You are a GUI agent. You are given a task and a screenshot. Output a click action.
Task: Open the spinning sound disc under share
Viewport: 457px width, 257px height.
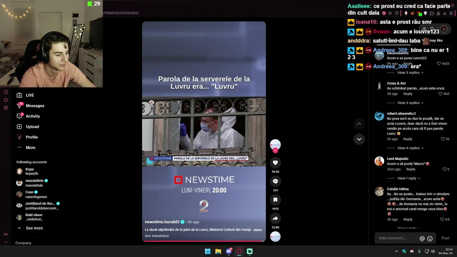[275, 236]
